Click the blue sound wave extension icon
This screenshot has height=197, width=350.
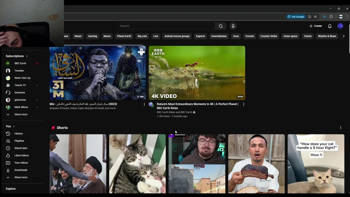click(324, 17)
